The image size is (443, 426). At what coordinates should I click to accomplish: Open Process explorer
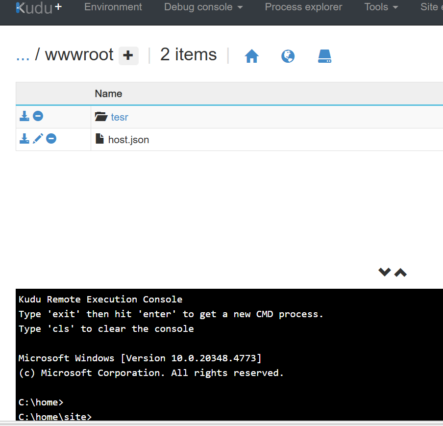pos(303,7)
